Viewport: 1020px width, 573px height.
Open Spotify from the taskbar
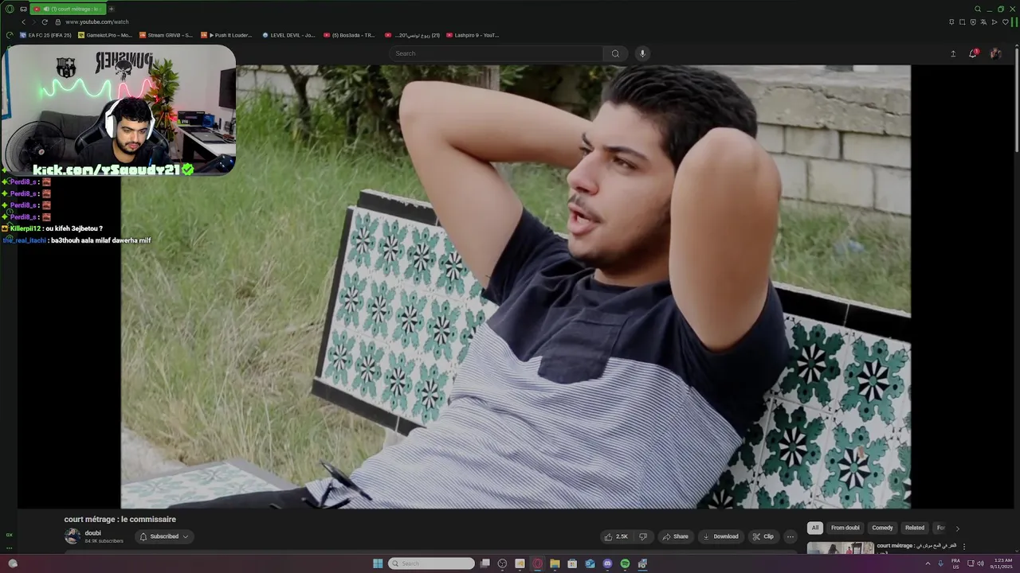pyautogui.click(x=625, y=563)
